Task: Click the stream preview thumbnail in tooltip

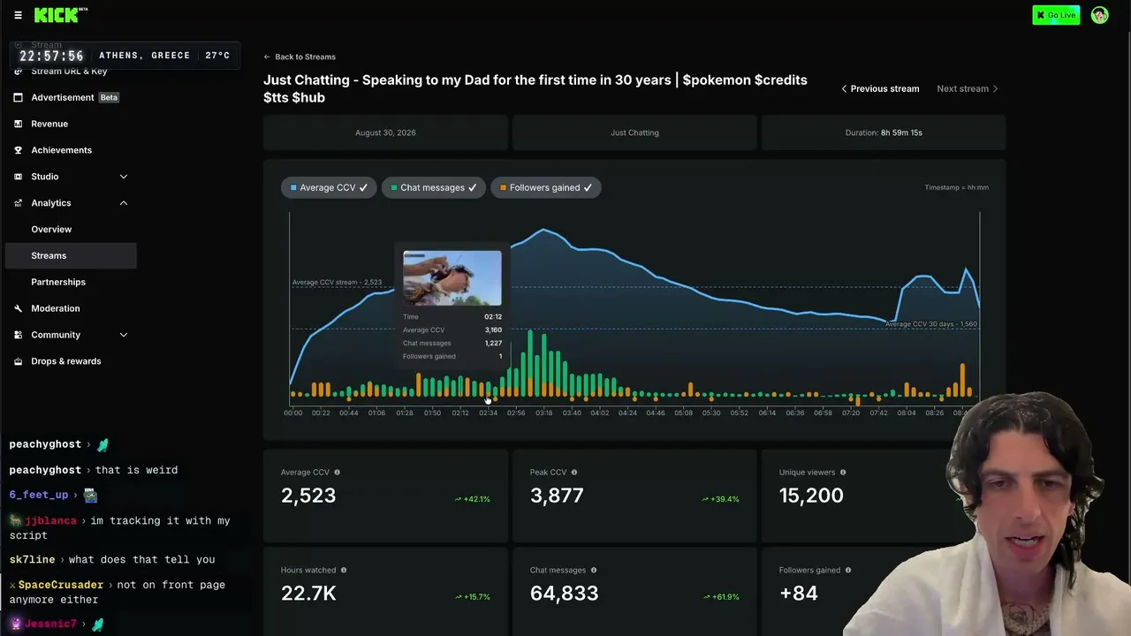Action: coord(452,278)
